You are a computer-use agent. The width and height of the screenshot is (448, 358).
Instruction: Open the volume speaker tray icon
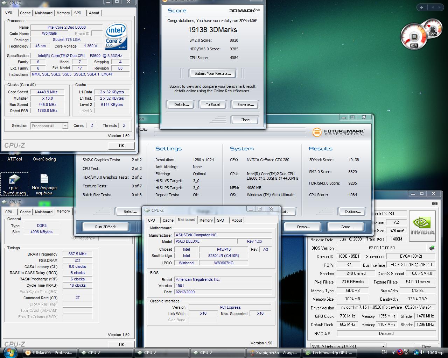423,352
